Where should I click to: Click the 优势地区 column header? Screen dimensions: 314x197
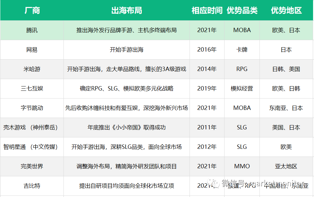click(x=286, y=10)
